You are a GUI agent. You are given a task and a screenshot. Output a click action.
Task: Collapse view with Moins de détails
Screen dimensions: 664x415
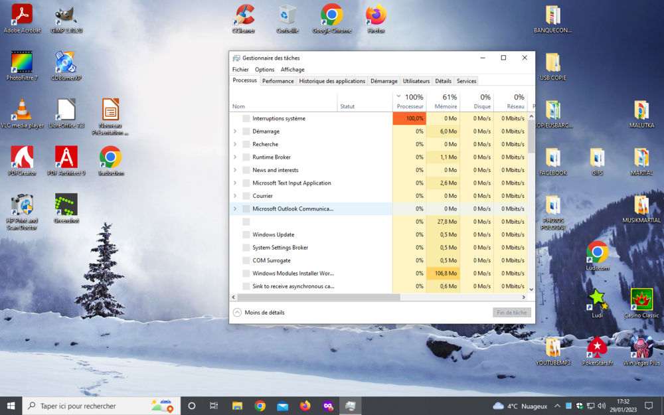(x=259, y=312)
